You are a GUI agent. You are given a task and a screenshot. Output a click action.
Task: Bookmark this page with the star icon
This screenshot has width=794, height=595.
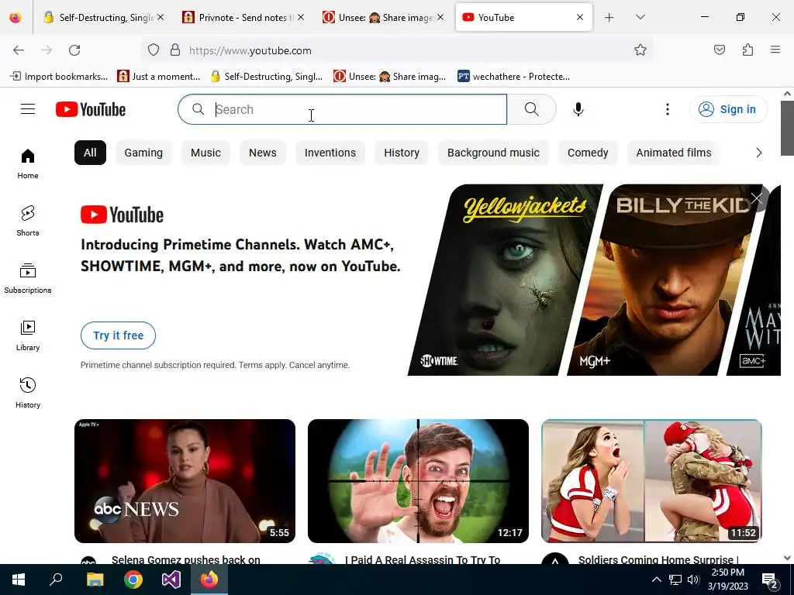(x=640, y=50)
